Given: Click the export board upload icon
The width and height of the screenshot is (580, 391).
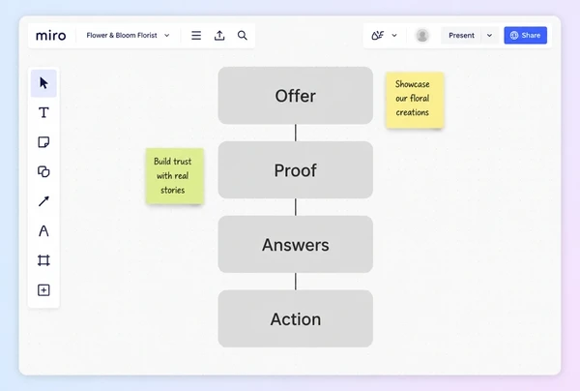Looking at the screenshot, I should tap(219, 36).
